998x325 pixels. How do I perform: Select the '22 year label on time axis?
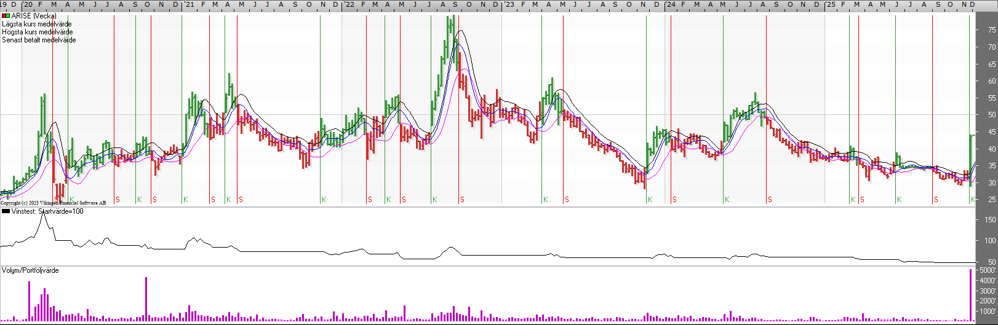pos(349,4)
